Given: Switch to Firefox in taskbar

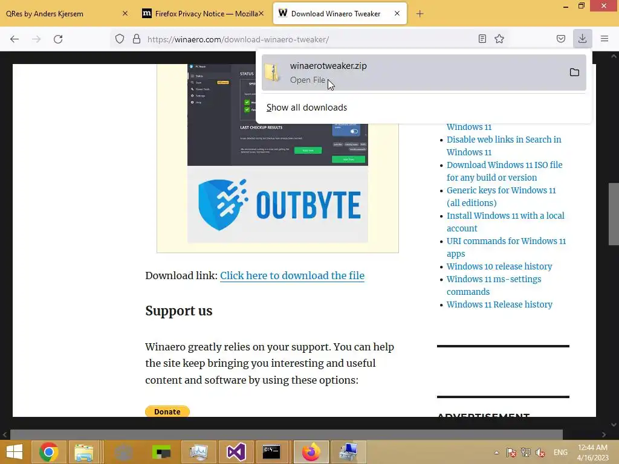Looking at the screenshot, I should click(311, 452).
